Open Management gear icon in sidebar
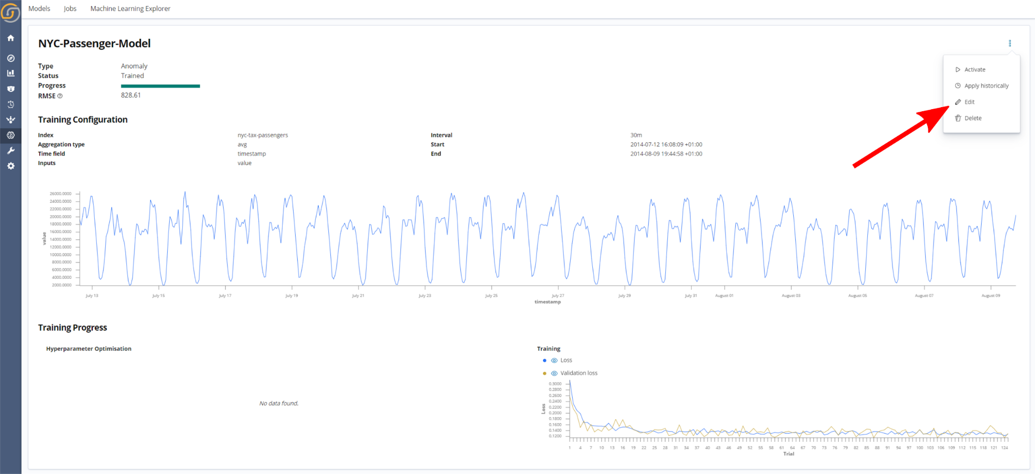 click(10, 166)
